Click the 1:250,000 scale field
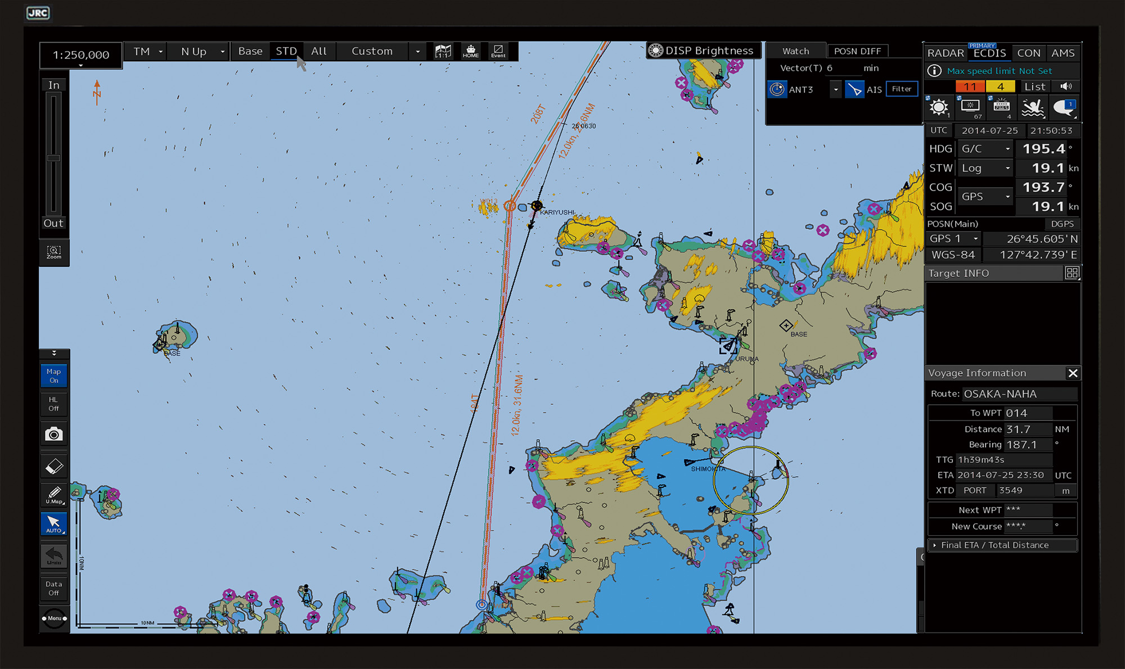 (80, 55)
